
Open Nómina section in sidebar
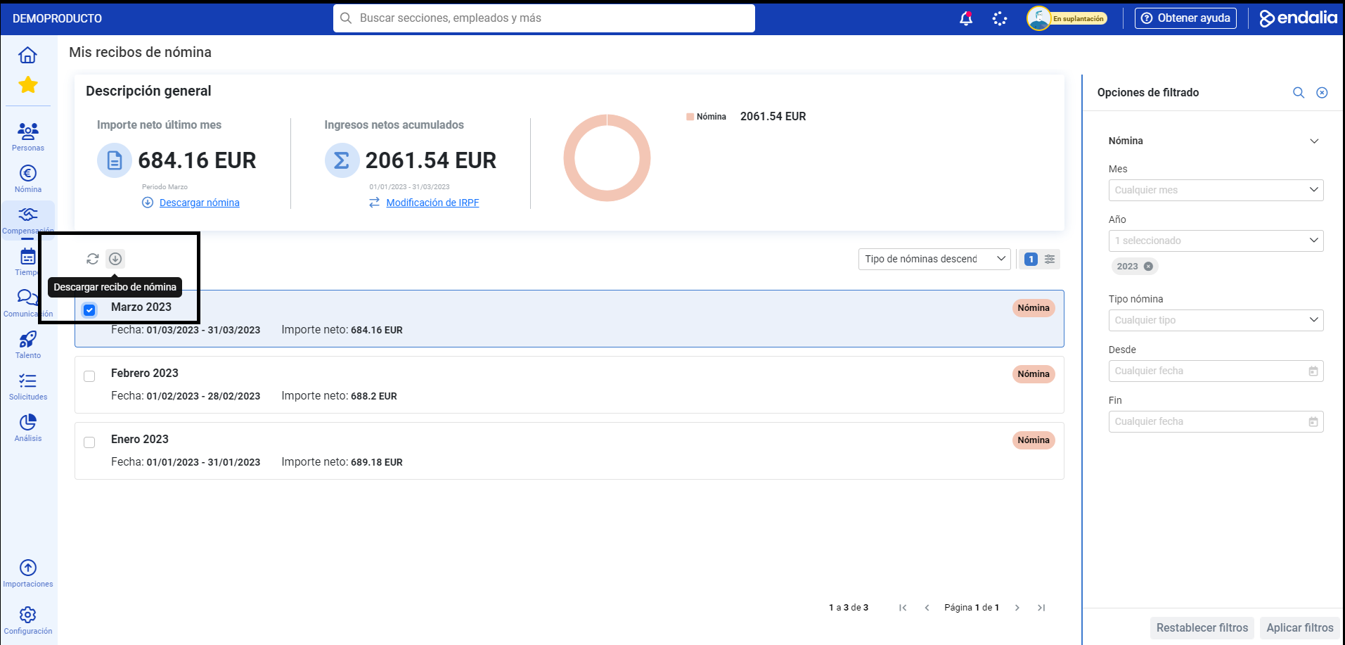(28, 179)
